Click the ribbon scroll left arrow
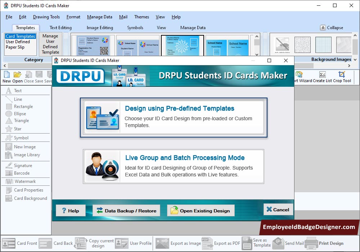Viewport: 360px width, 252px height. pyautogui.click(x=5, y=66)
